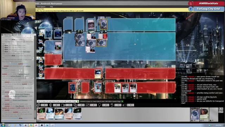Select fifth hand card with dark art

[77, 114]
